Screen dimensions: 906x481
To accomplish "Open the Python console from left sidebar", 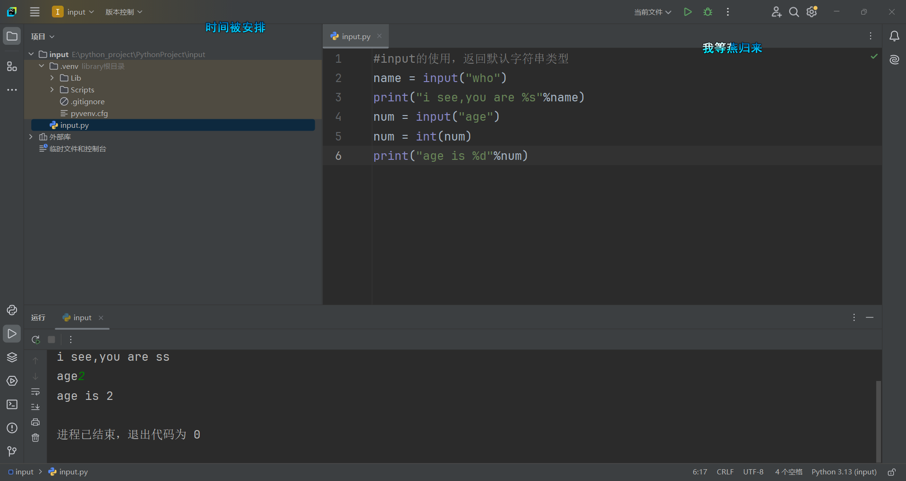I will 12,310.
